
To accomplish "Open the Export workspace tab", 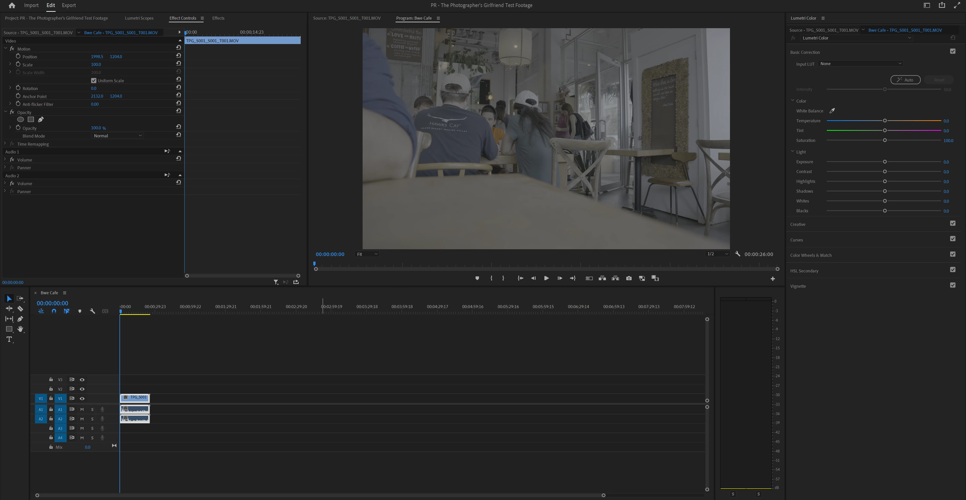I will (69, 5).
